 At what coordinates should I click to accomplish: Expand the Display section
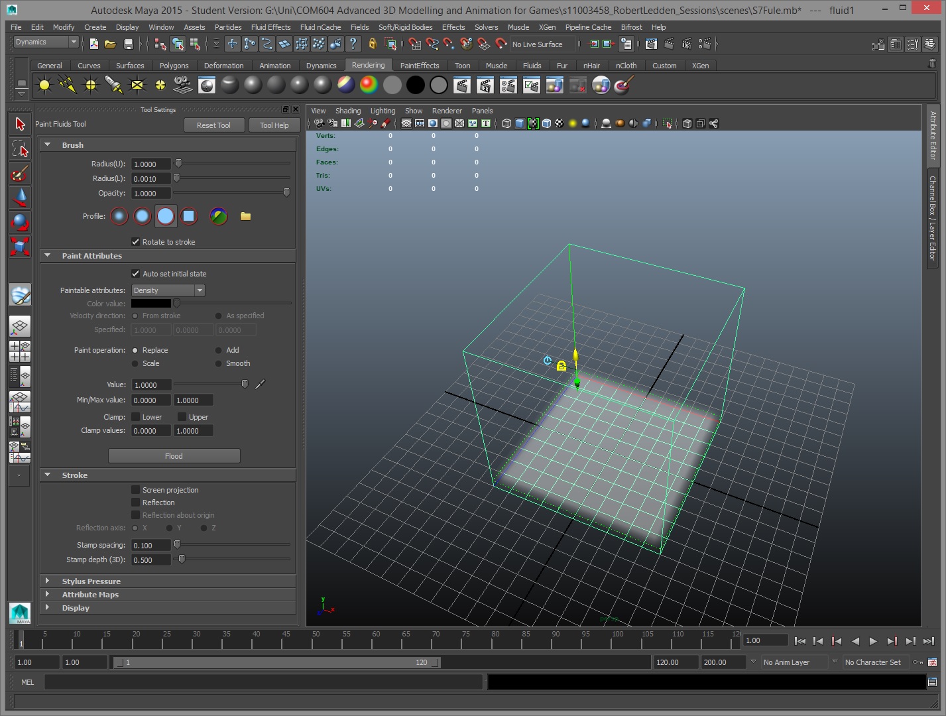click(47, 607)
